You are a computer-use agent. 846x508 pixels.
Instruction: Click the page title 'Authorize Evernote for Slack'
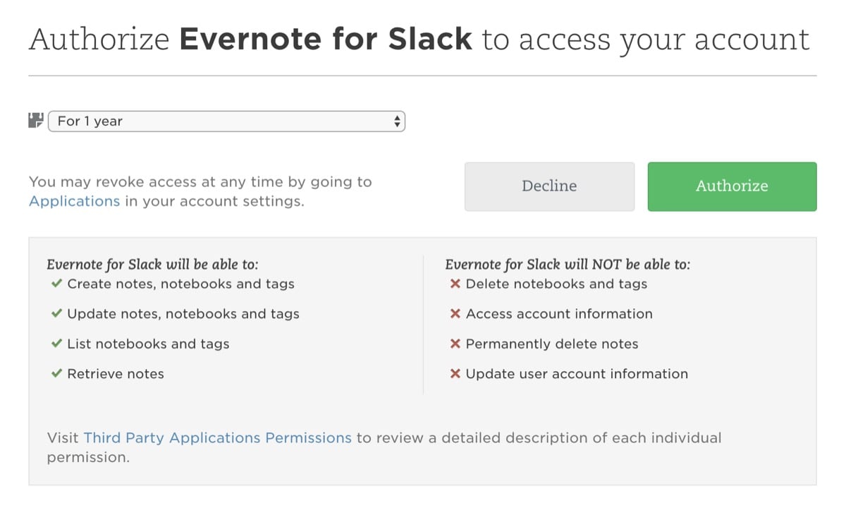[251, 39]
